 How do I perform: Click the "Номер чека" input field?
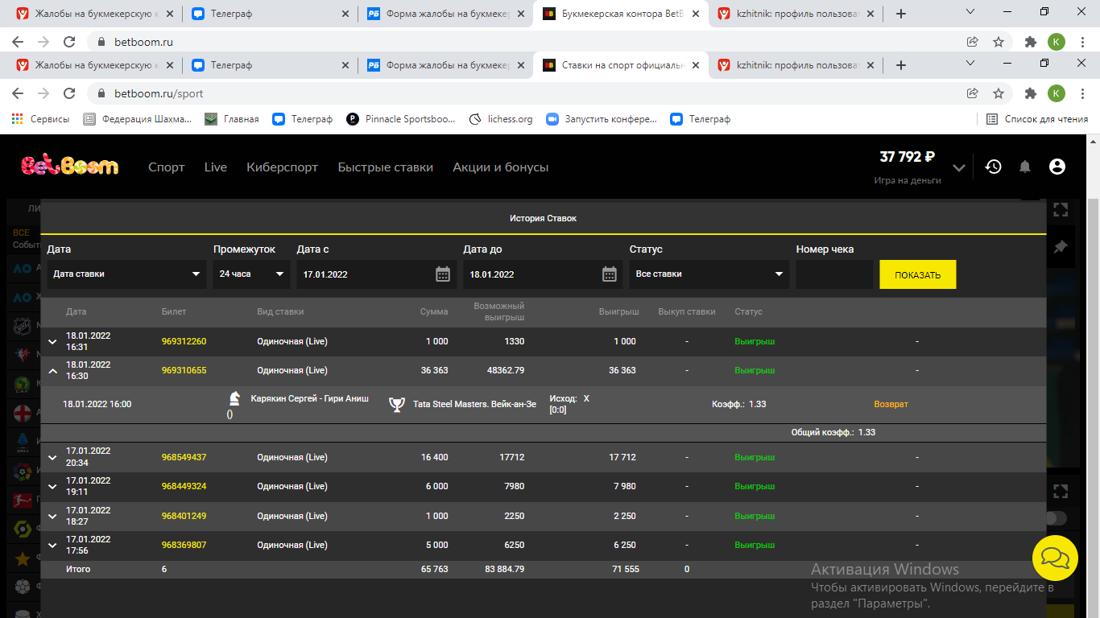834,274
